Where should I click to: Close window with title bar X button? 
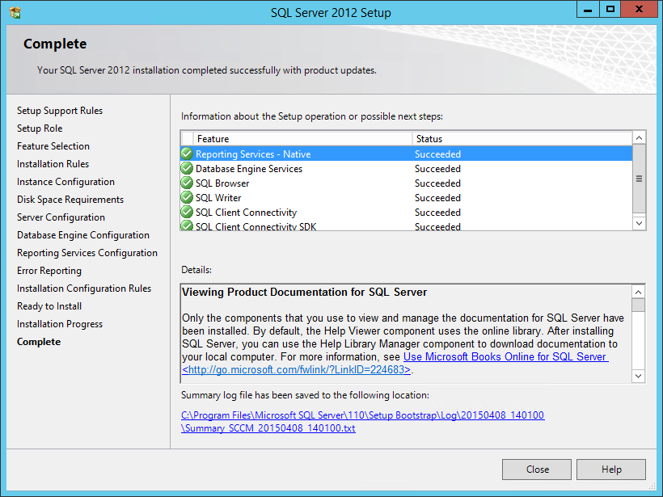pyautogui.click(x=639, y=10)
